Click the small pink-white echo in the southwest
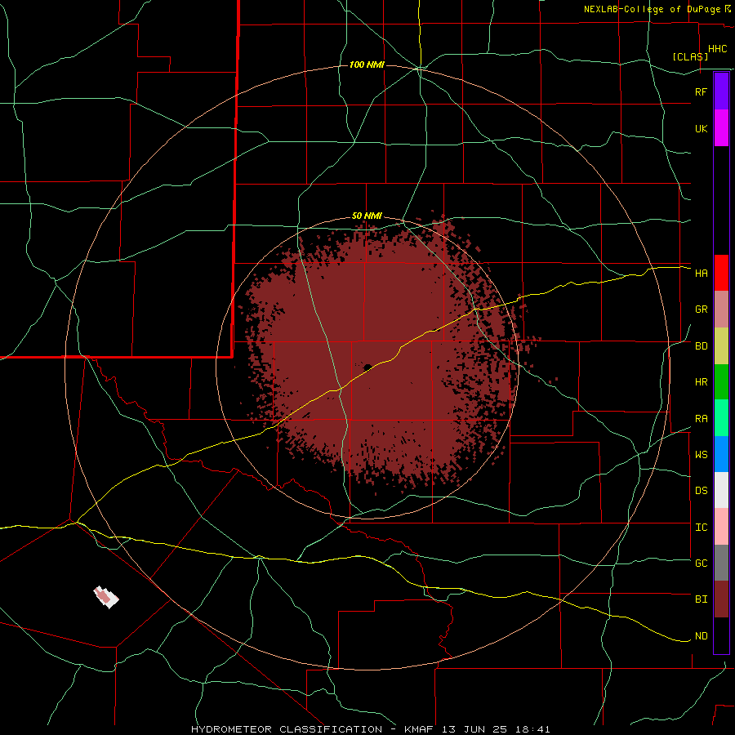 click(106, 597)
